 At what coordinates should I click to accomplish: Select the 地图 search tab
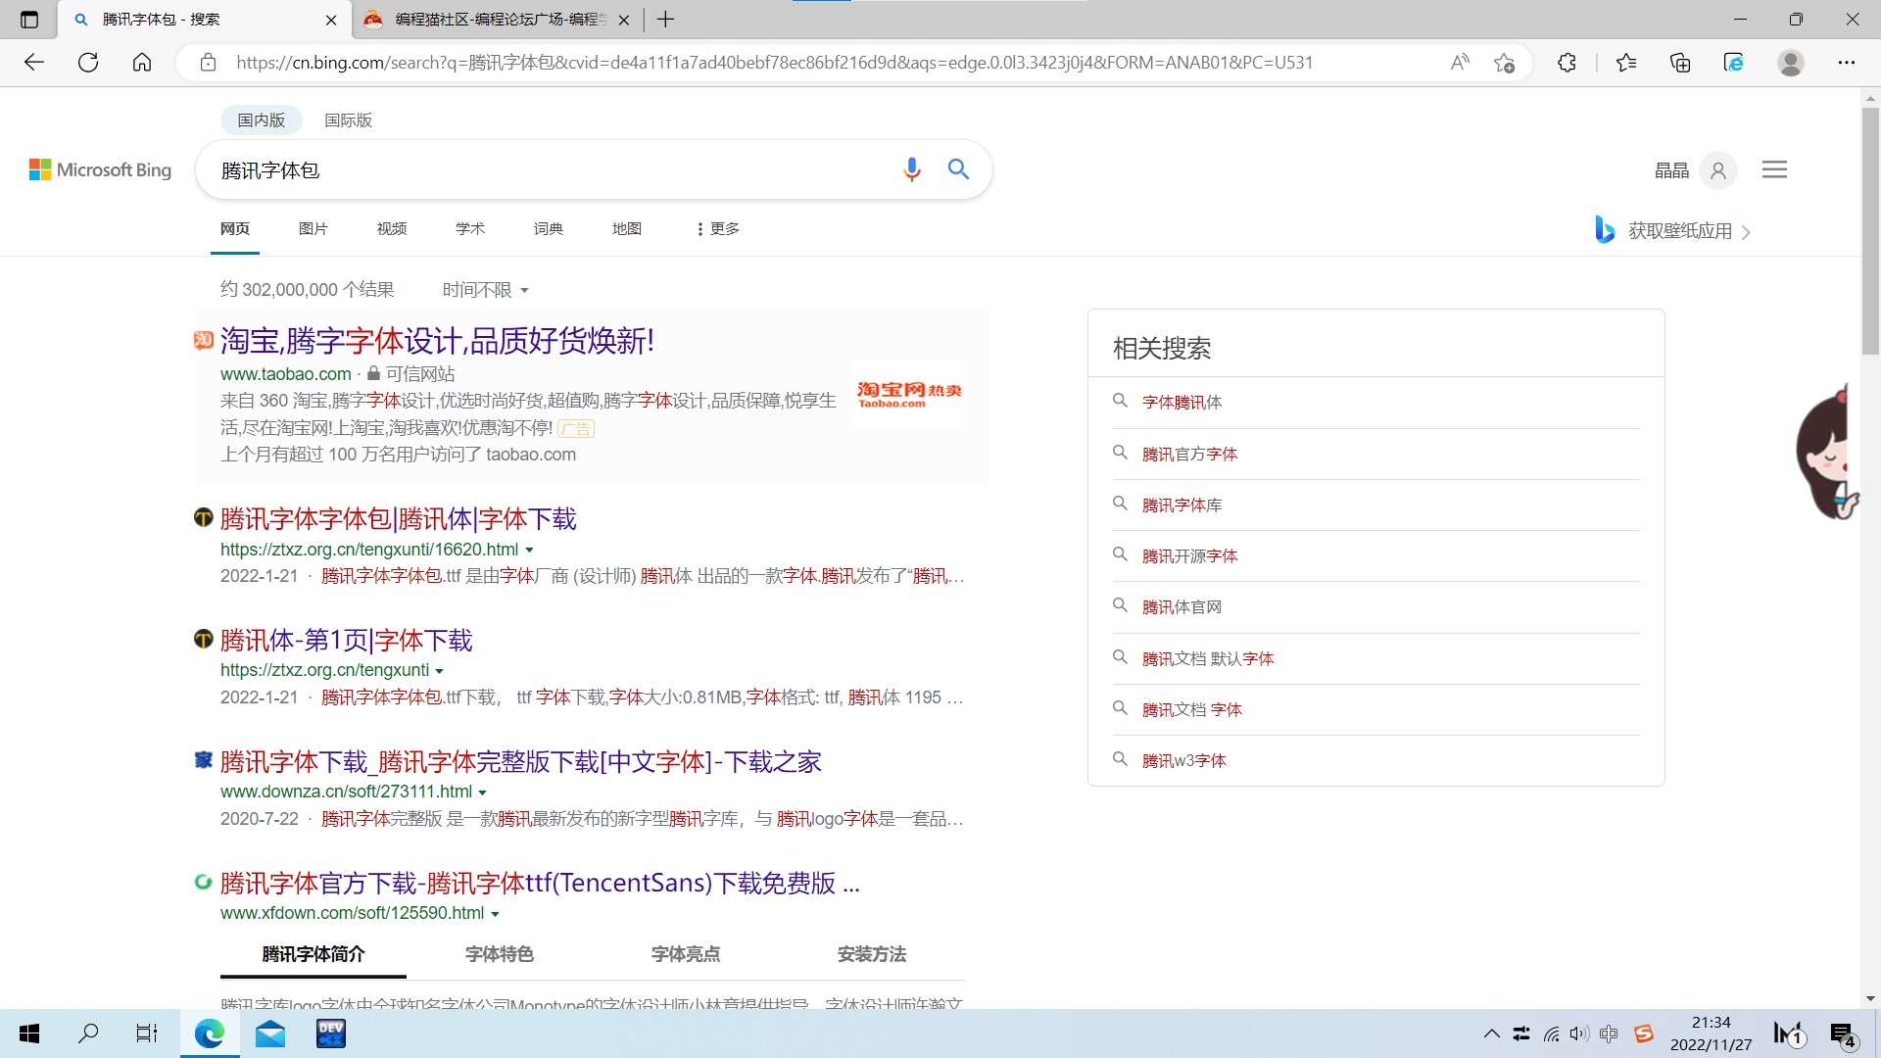pyautogui.click(x=627, y=228)
